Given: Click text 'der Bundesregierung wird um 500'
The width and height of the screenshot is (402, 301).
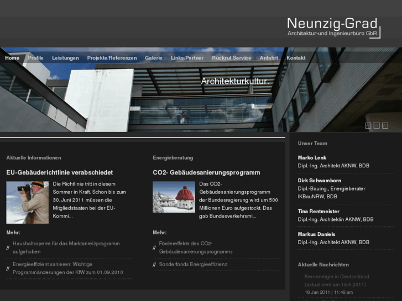Looking at the screenshot, I should (x=238, y=200).
